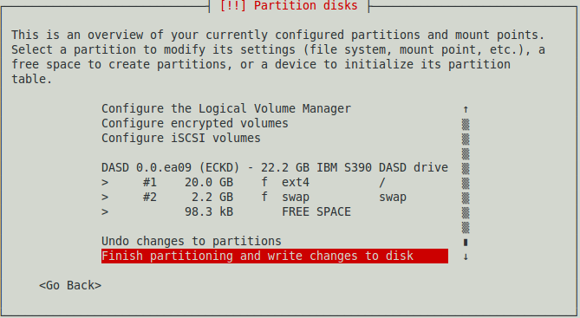Click the <Go Back> button

70,285
